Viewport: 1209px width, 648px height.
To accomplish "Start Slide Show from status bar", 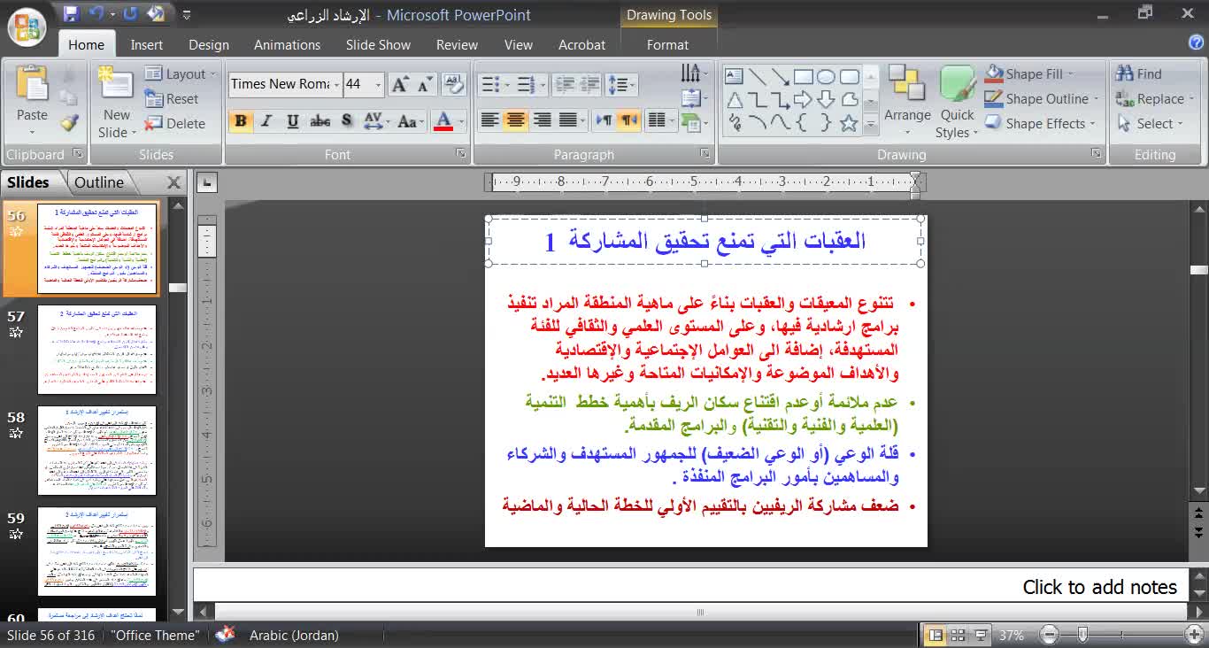I will click(981, 635).
